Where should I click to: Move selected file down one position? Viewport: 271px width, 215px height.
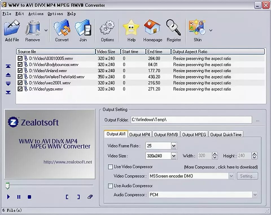coord(8,84)
